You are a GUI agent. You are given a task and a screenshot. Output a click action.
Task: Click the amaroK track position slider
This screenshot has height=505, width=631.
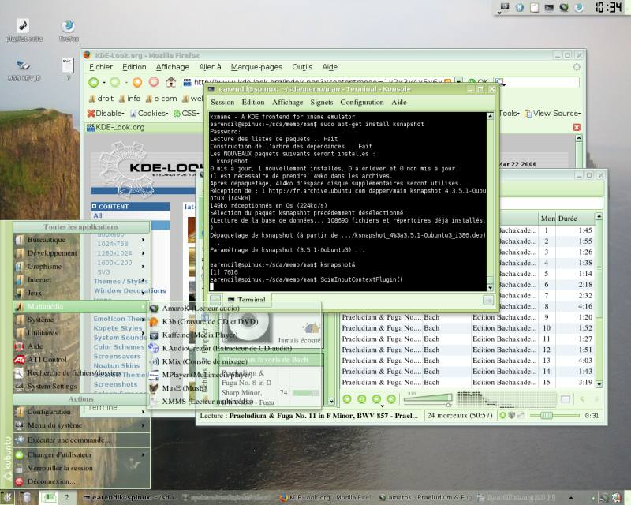tap(554, 415)
